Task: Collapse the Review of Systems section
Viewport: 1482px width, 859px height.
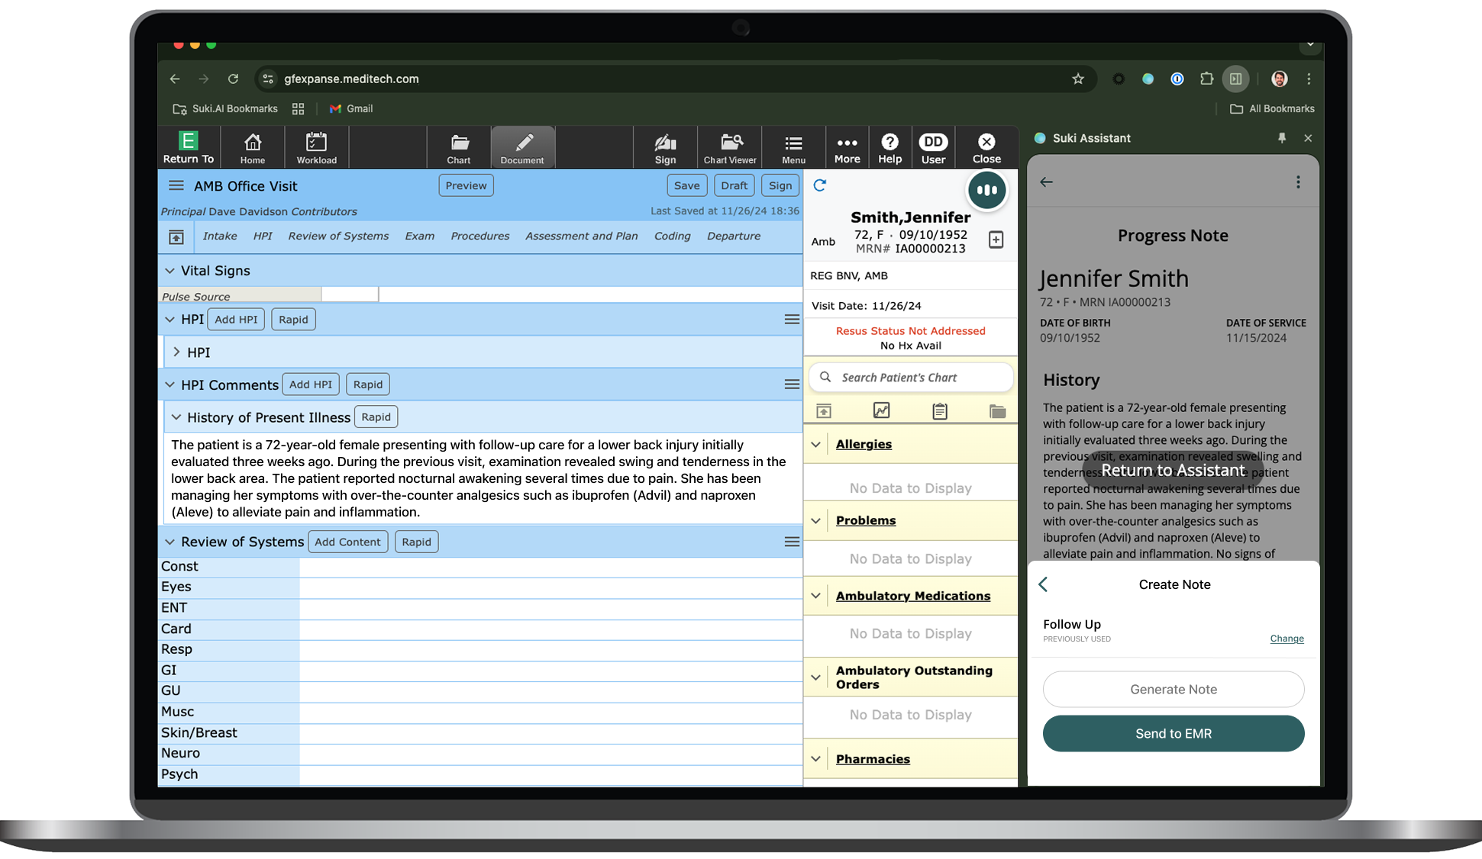Action: pos(170,542)
